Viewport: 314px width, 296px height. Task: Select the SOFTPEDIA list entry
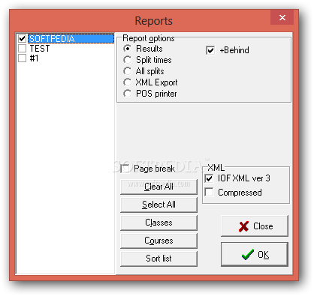click(71, 38)
